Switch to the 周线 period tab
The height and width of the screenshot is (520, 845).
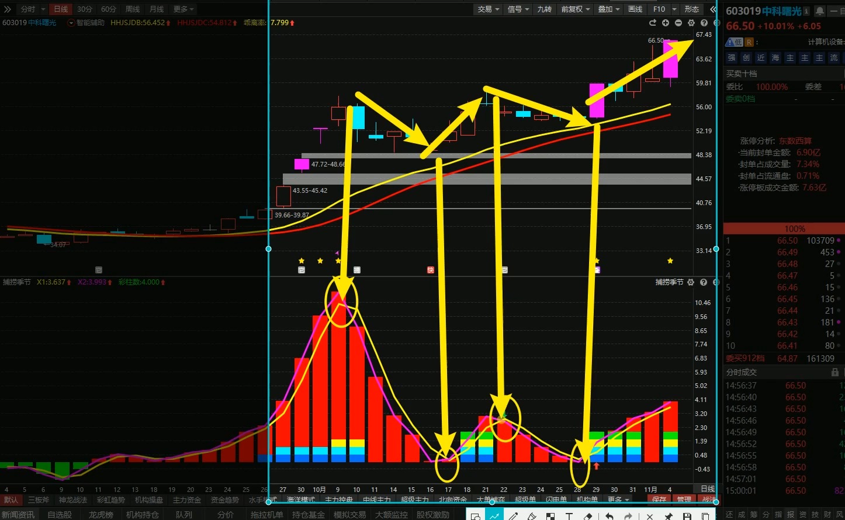pyautogui.click(x=133, y=9)
